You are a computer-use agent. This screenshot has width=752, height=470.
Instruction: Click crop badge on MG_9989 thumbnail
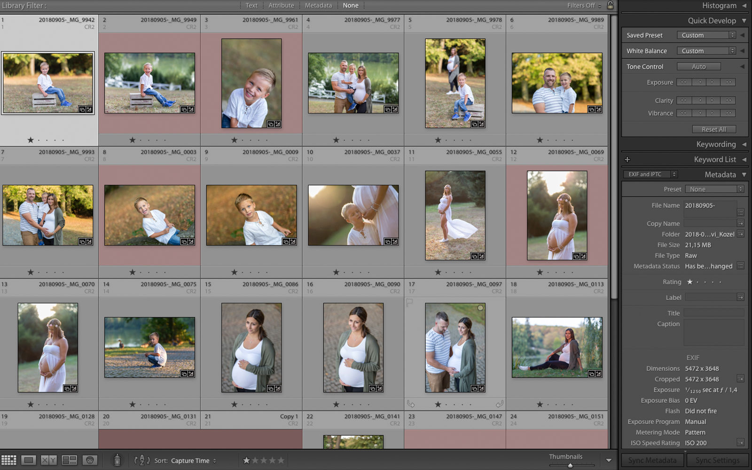tap(591, 109)
